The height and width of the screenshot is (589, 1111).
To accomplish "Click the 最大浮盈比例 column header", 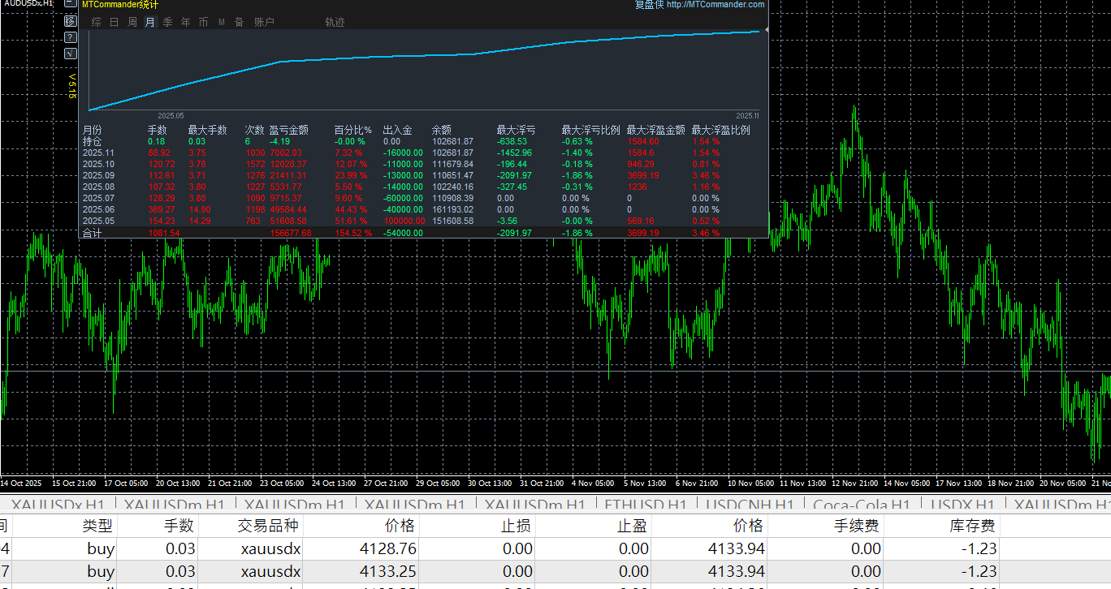I will tap(721, 130).
